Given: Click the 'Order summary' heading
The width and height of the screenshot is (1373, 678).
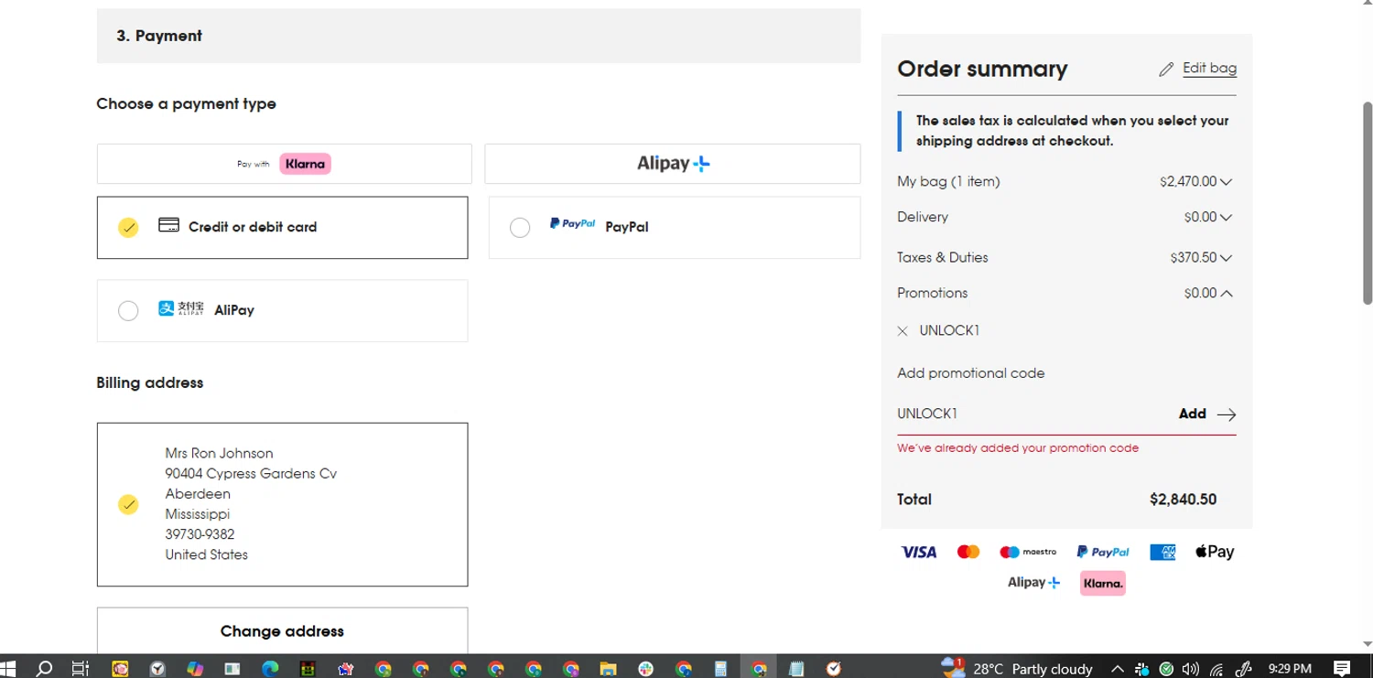Looking at the screenshot, I should click(x=982, y=70).
